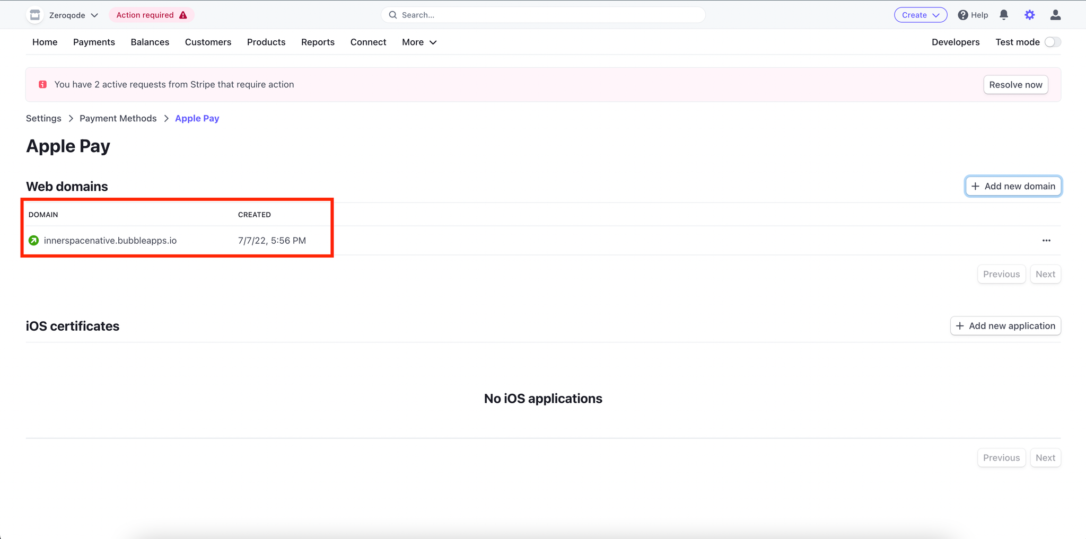Click Previous under Web domains

click(x=1001, y=274)
